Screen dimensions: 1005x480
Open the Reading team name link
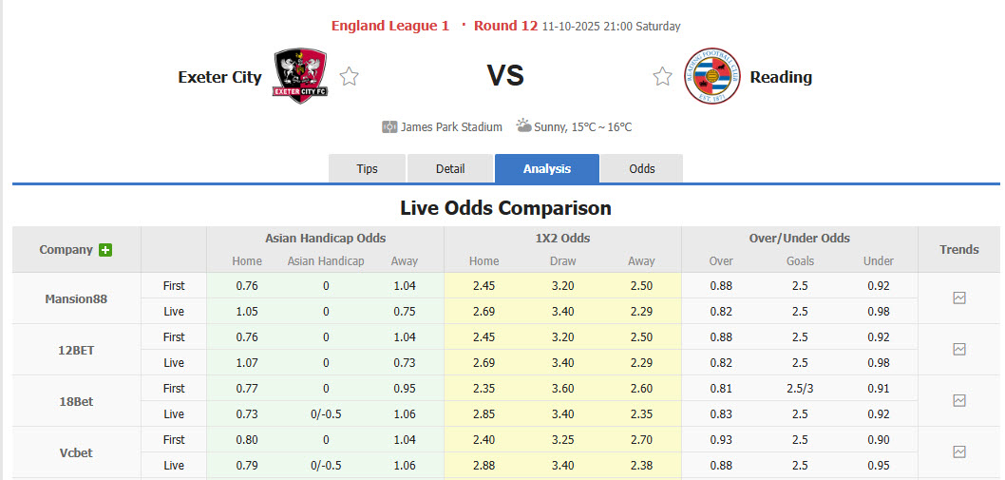[781, 77]
